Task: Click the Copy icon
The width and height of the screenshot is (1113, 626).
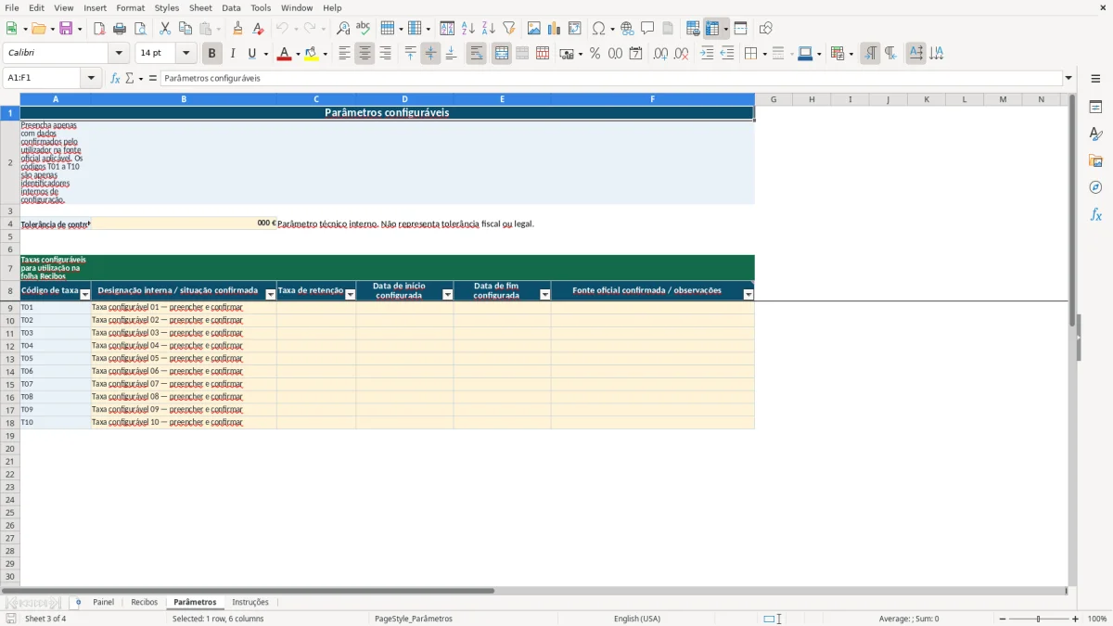Action: pos(185,29)
